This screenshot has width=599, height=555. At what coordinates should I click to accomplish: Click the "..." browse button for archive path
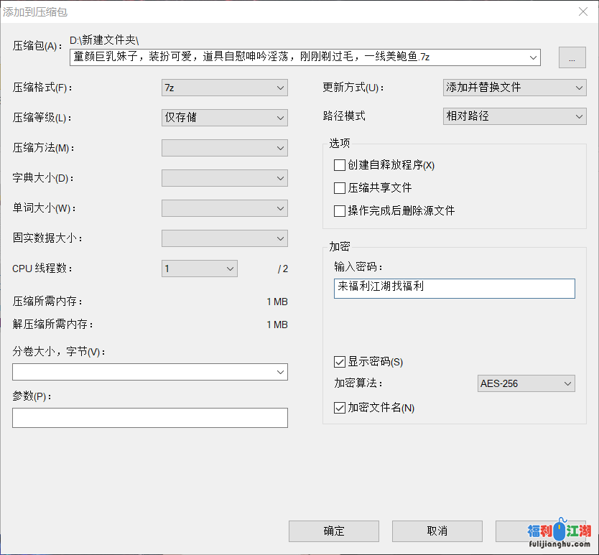[x=572, y=58]
